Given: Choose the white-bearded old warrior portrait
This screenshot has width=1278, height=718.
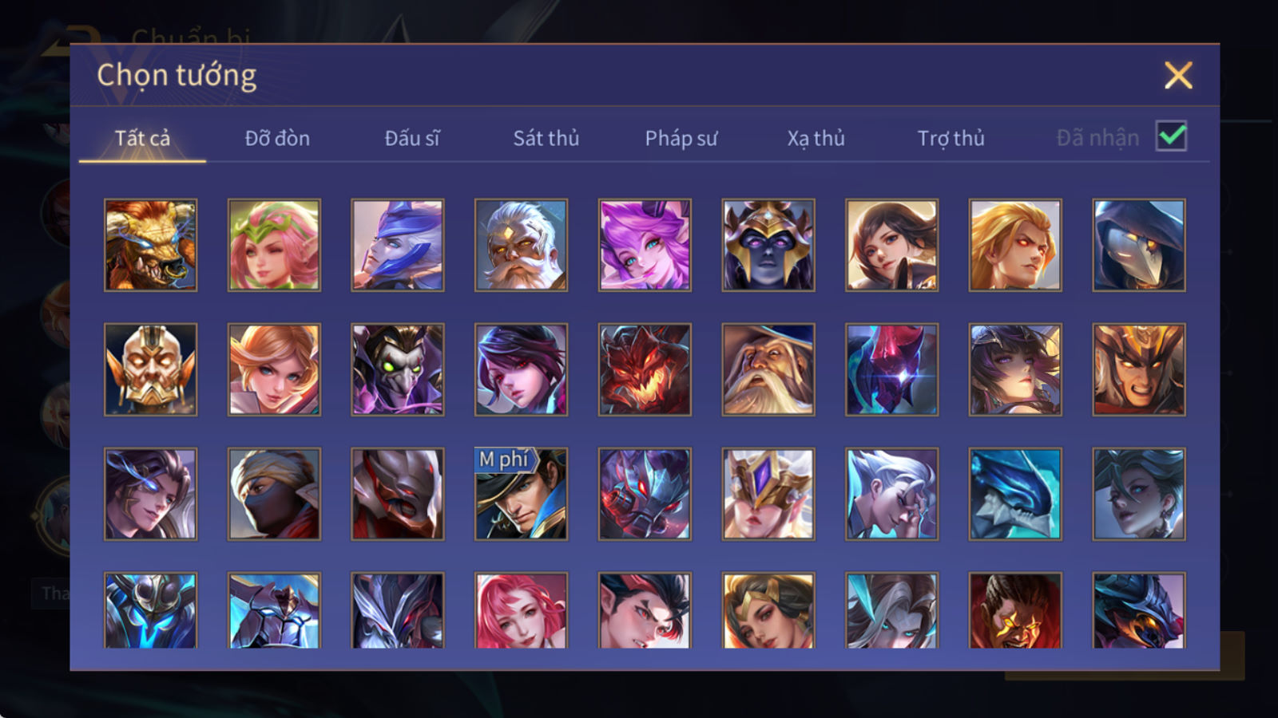Looking at the screenshot, I should [x=521, y=245].
